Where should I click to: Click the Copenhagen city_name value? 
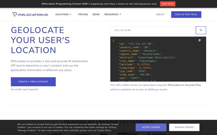tap(147, 61)
